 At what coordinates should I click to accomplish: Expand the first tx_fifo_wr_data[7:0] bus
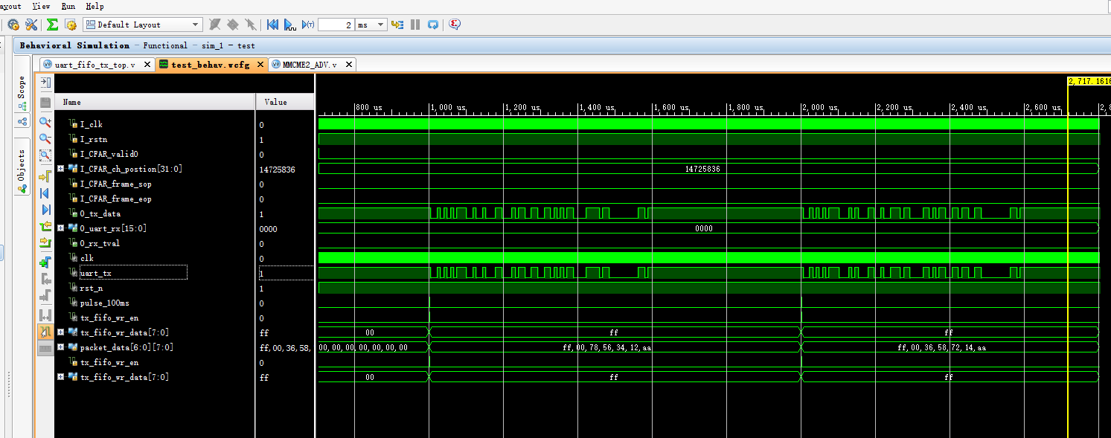61,332
